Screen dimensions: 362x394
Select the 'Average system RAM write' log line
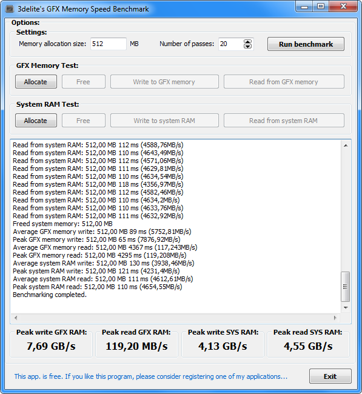pyautogui.click(x=104, y=263)
